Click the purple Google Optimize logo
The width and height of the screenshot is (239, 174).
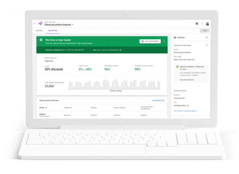pyautogui.click(x=40, y=24)
